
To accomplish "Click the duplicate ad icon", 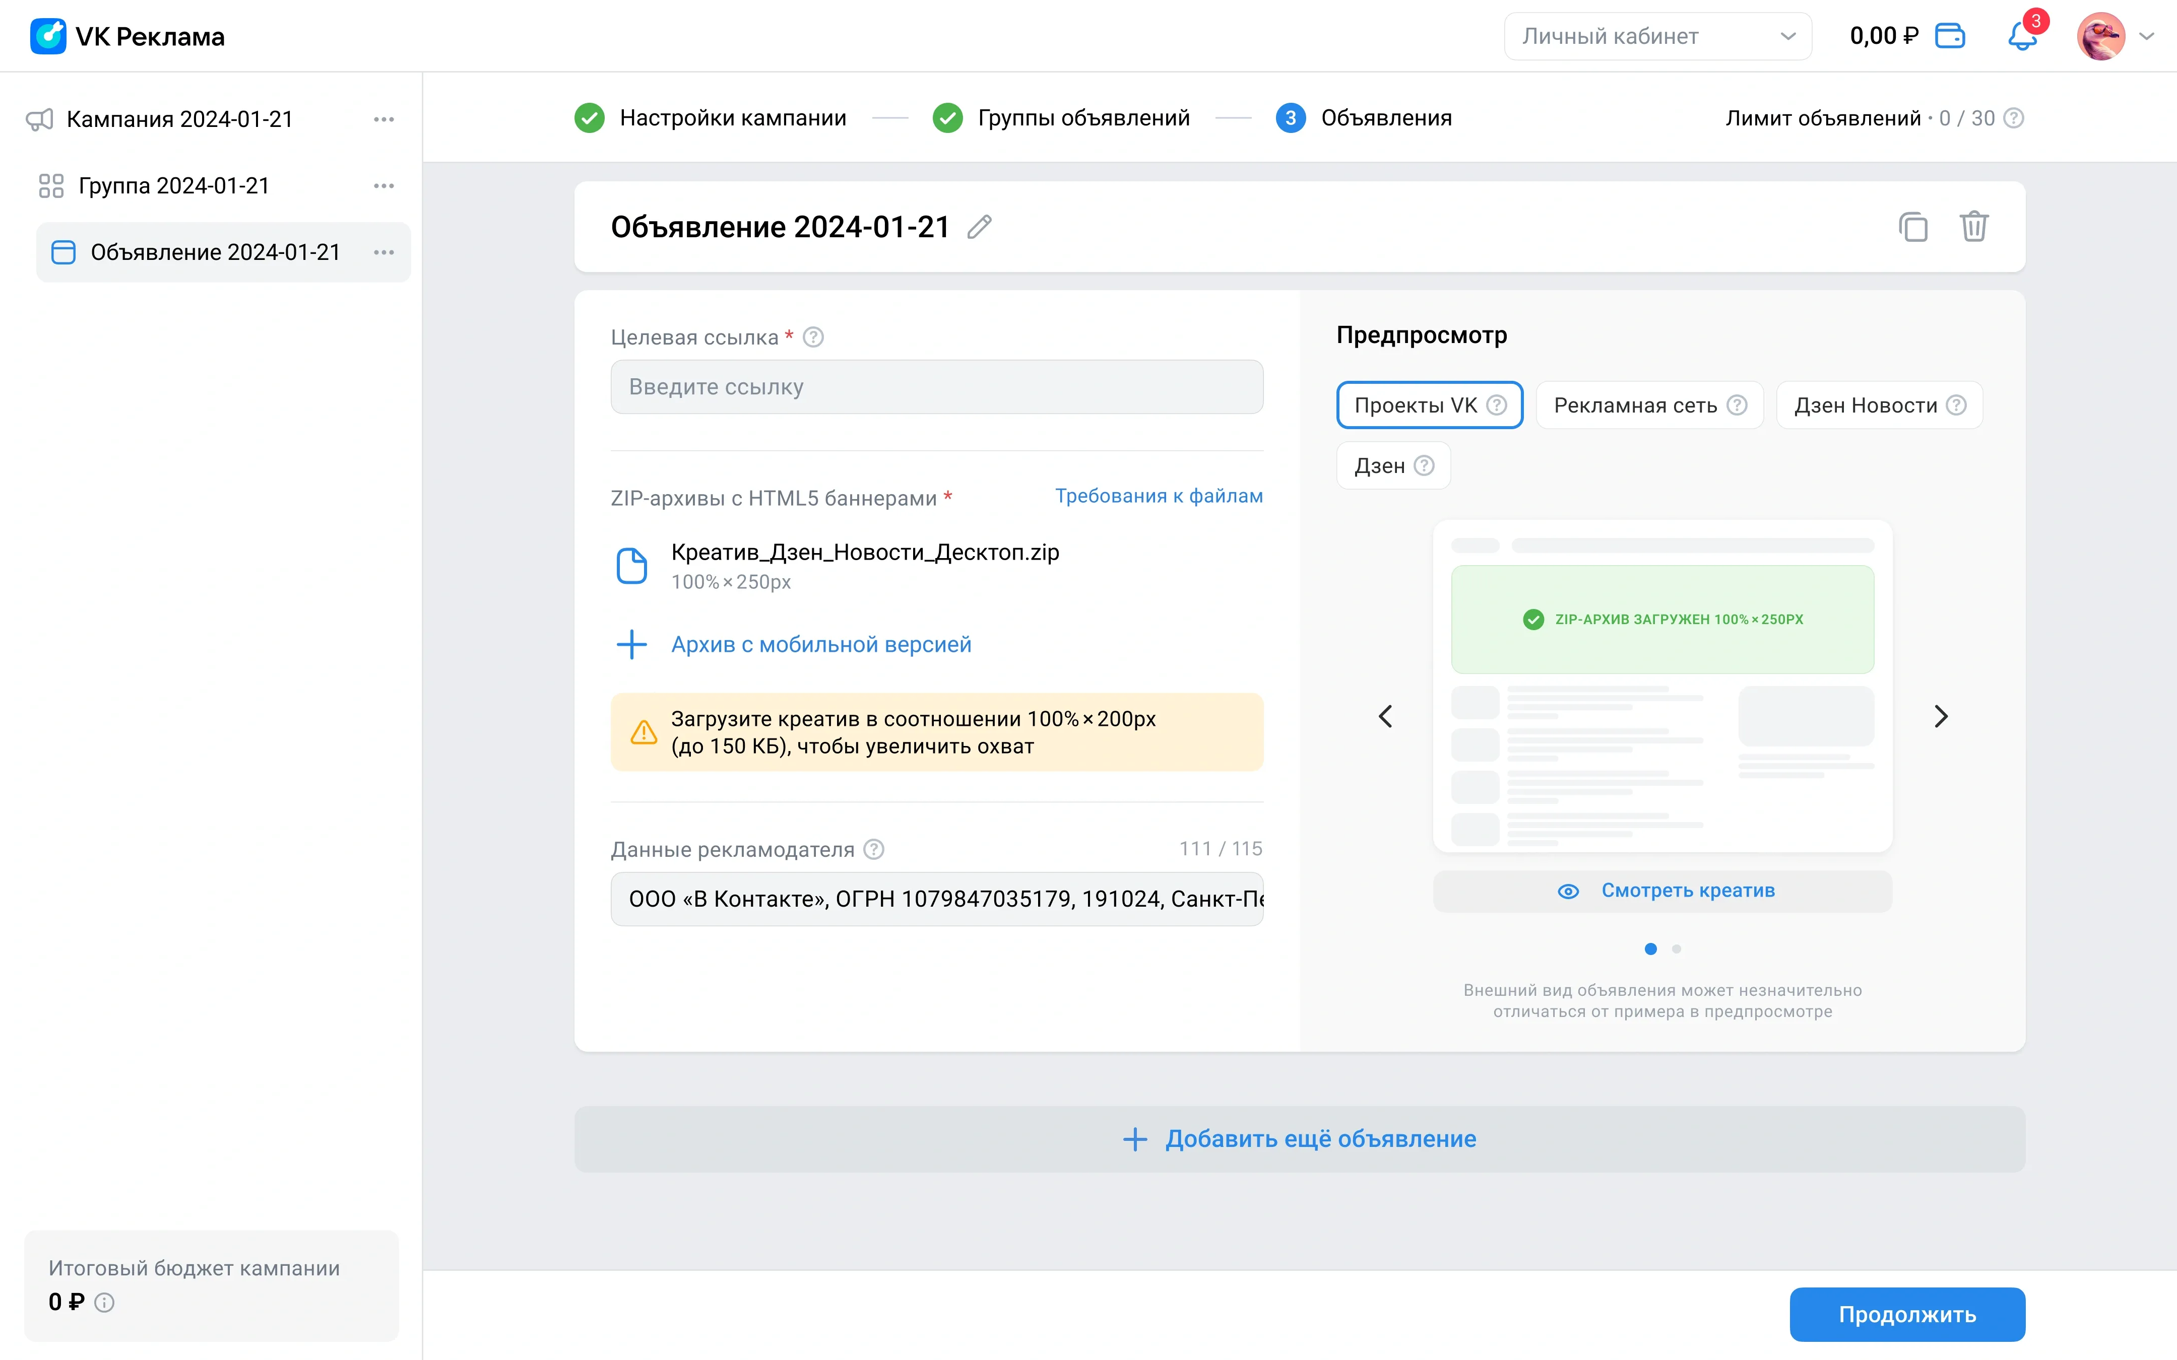I will tap(1912, 227).
